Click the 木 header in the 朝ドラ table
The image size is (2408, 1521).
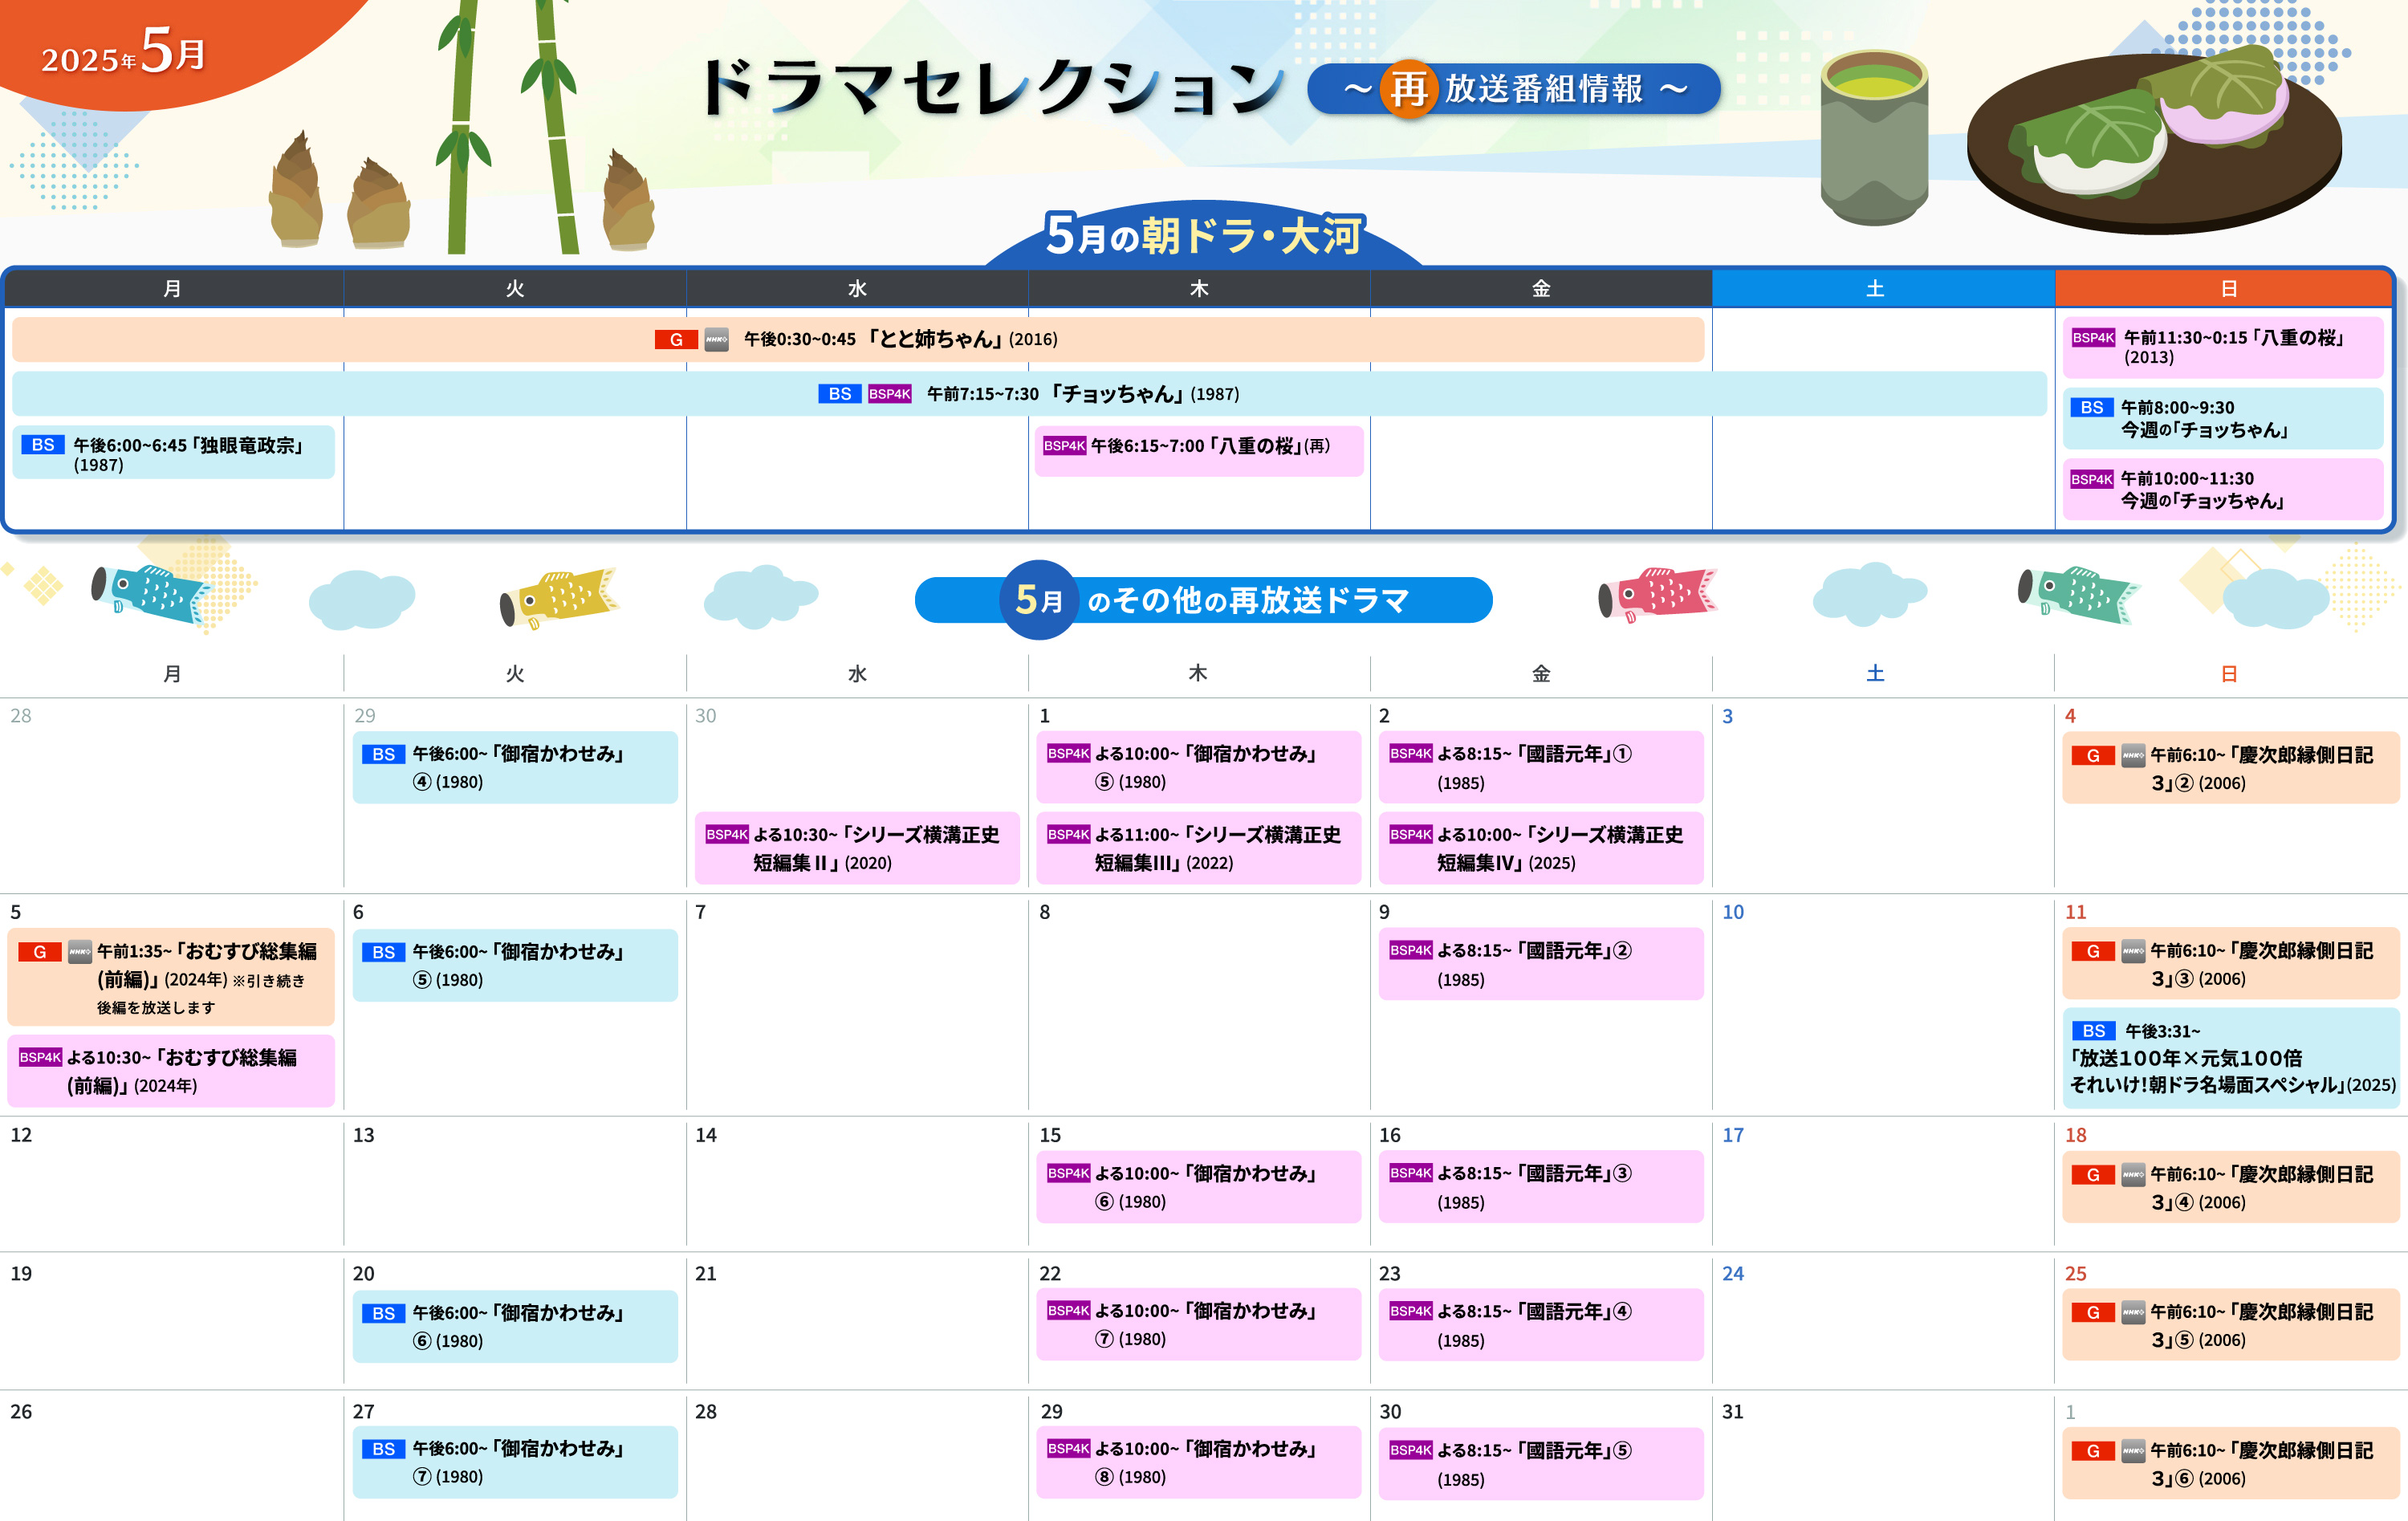pyautogui.click(x=1199, y=289)
